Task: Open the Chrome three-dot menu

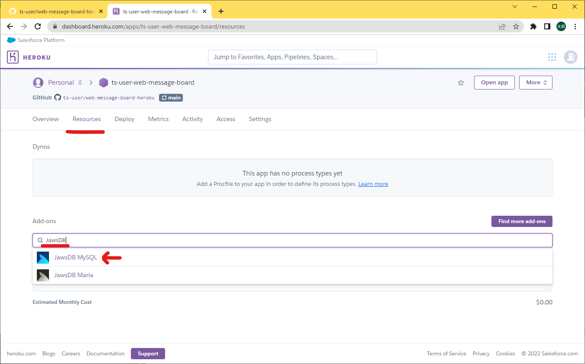Action: 575,26
